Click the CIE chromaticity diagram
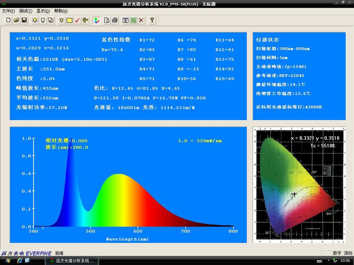This screenshot has width=354, height=265. [x=299, y=185]
